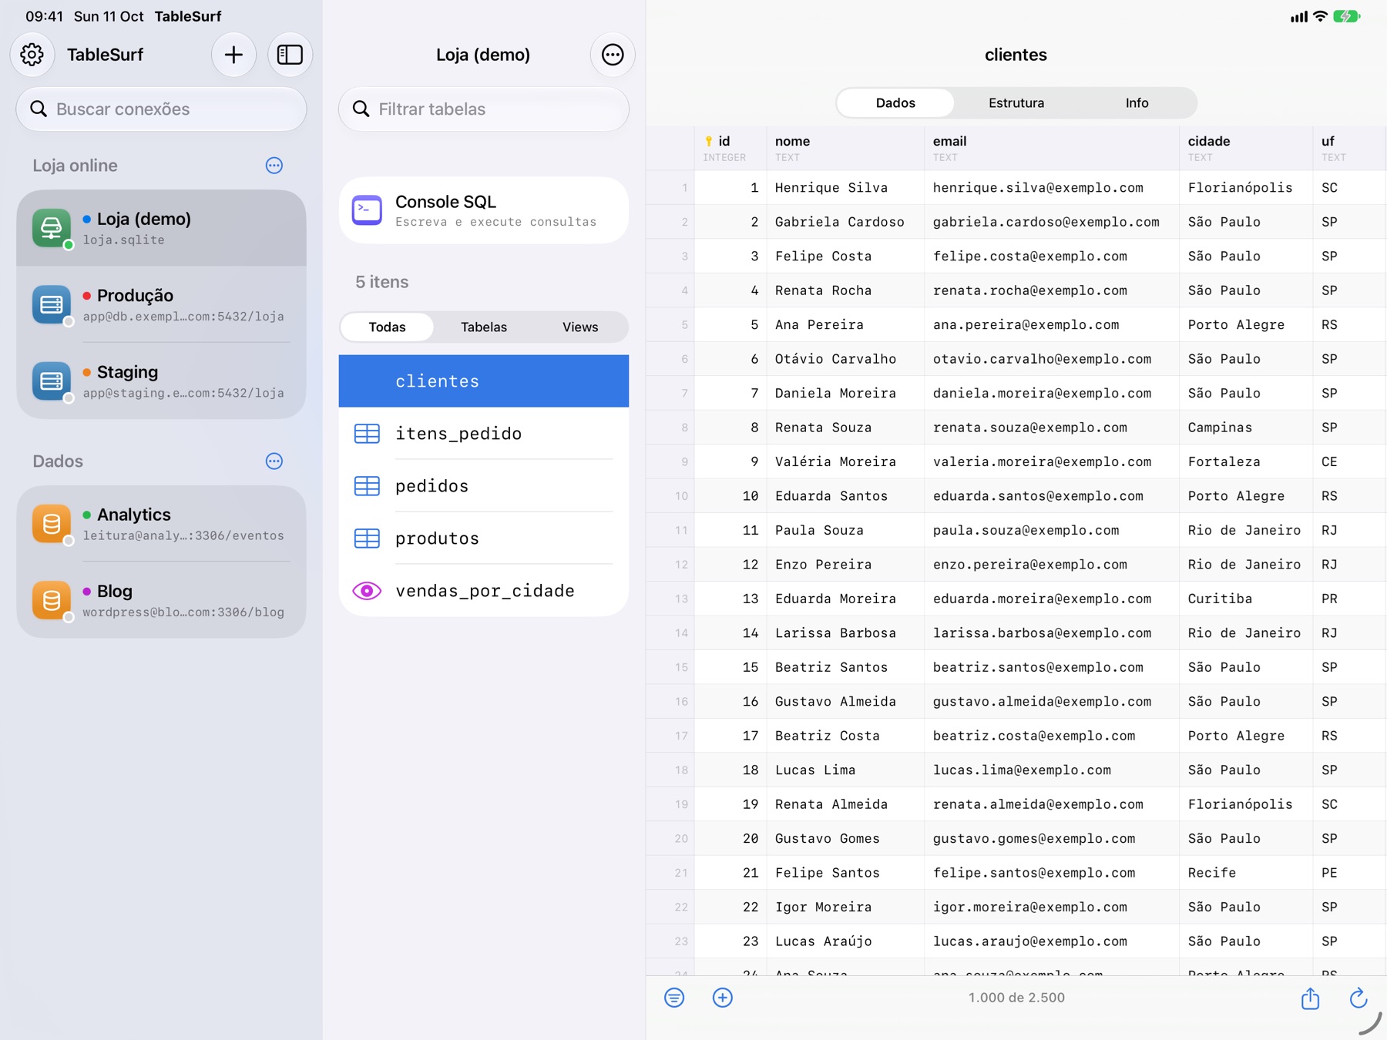Image resolution: width=1387 pixels, height=1040 pixels.
Task: Open the Analytics connection
Action: pos(162,524)
